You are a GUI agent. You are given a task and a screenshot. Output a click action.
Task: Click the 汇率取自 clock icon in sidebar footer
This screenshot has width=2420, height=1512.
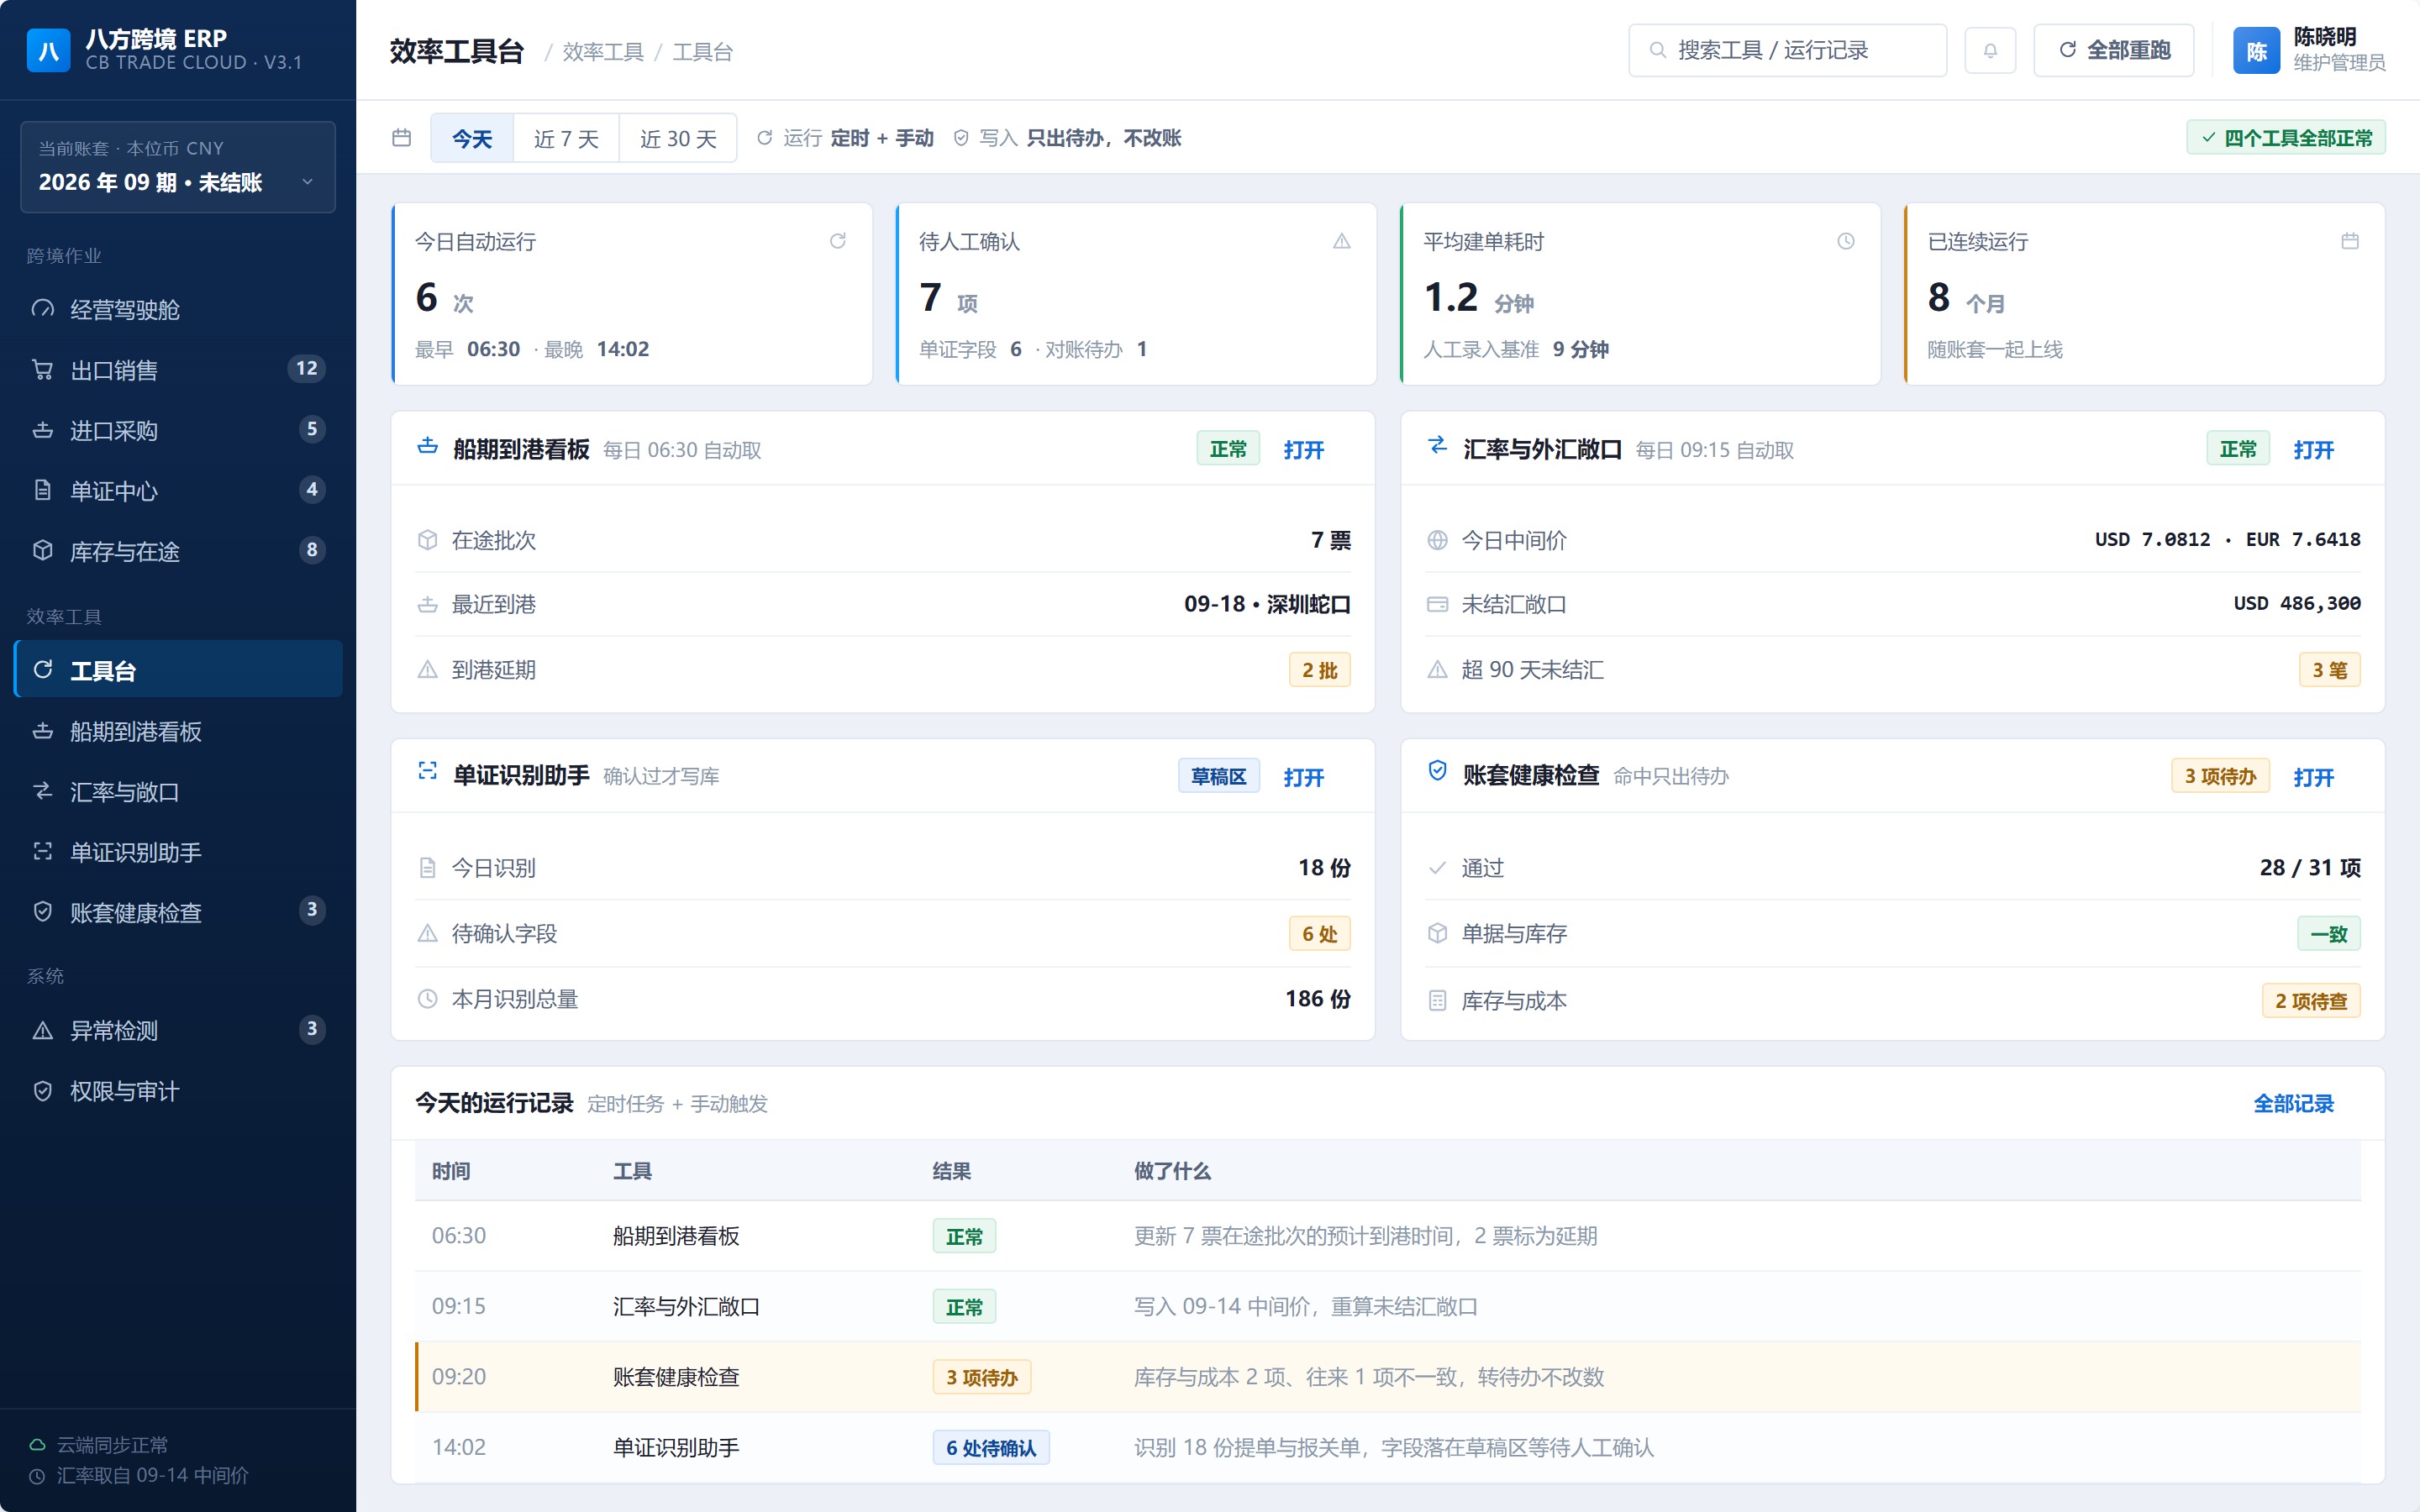pyautogui.click(x=37, y=1475)
